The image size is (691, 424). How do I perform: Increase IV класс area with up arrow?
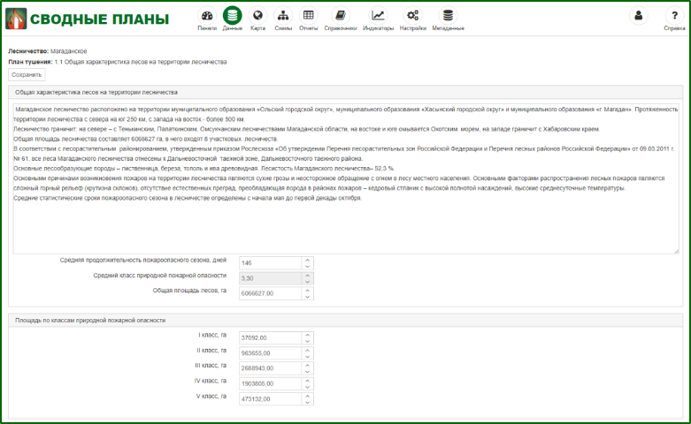pyautogui.click(x=308, y=381)
